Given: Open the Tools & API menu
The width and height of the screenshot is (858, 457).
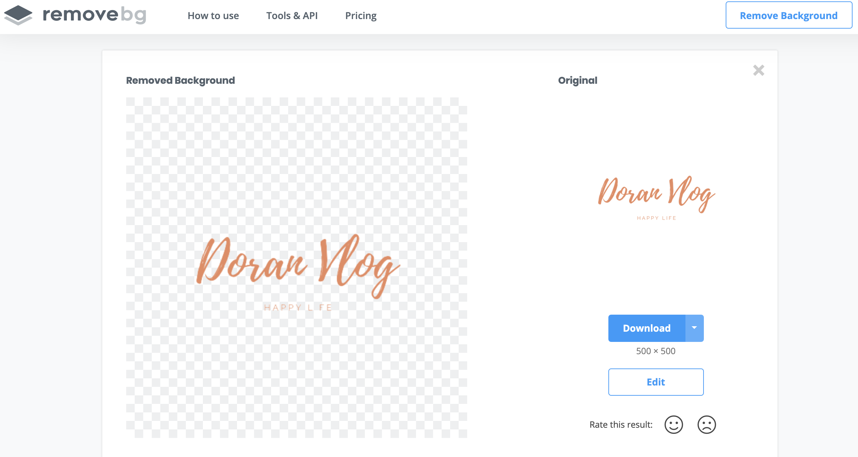Looking at the screenshot, I should [292, 16].
